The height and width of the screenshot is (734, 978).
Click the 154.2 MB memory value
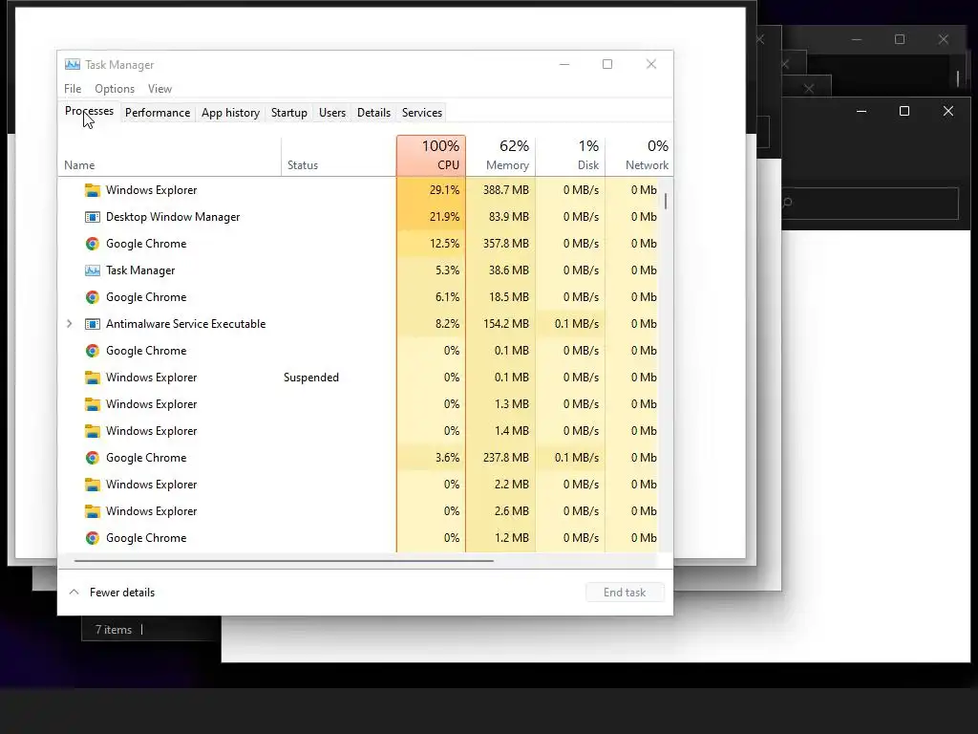[x=506, y=324]
